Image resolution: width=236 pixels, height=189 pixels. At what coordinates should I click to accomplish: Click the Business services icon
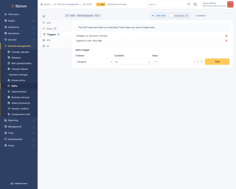click(9, 97)
